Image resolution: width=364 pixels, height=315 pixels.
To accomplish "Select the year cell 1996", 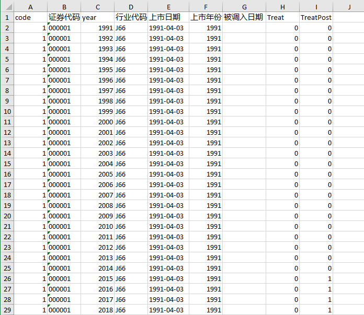I will coord(97,80).
